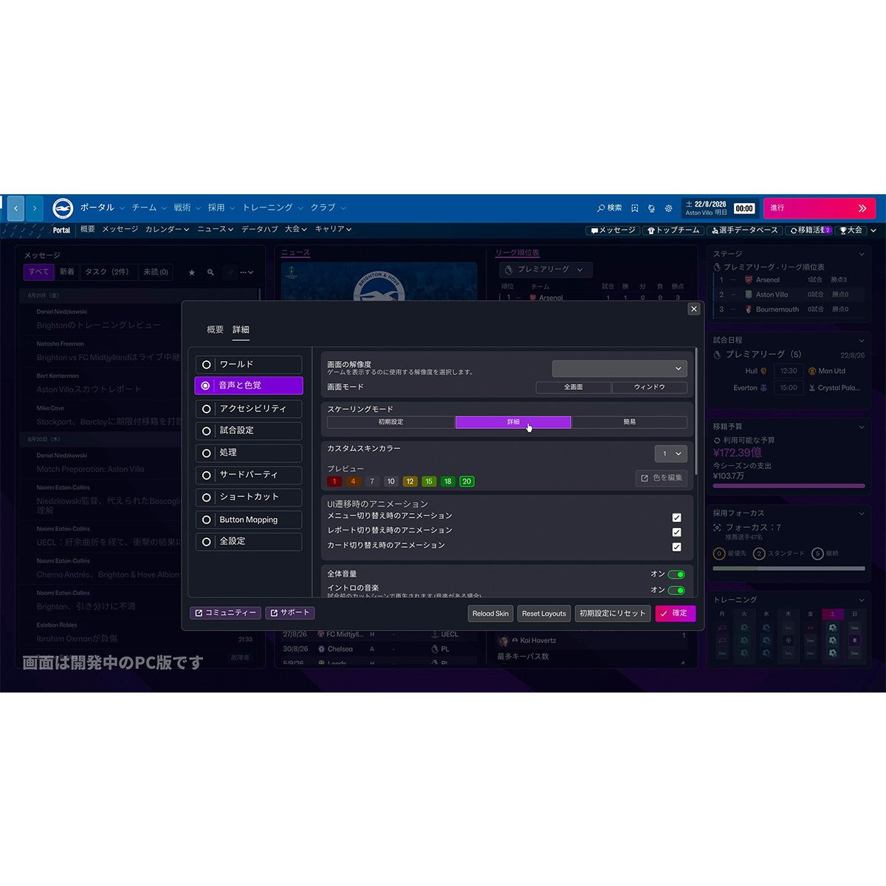Select the すべて messages filter tab

pos(38,272)
